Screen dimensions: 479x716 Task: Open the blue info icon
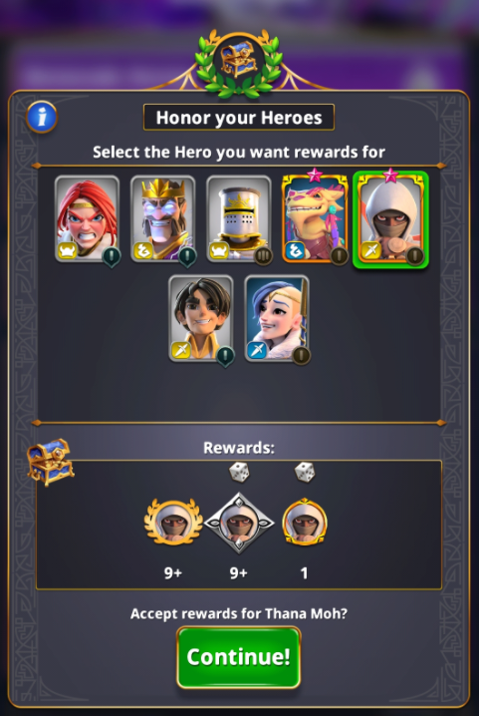pos(42,117)
